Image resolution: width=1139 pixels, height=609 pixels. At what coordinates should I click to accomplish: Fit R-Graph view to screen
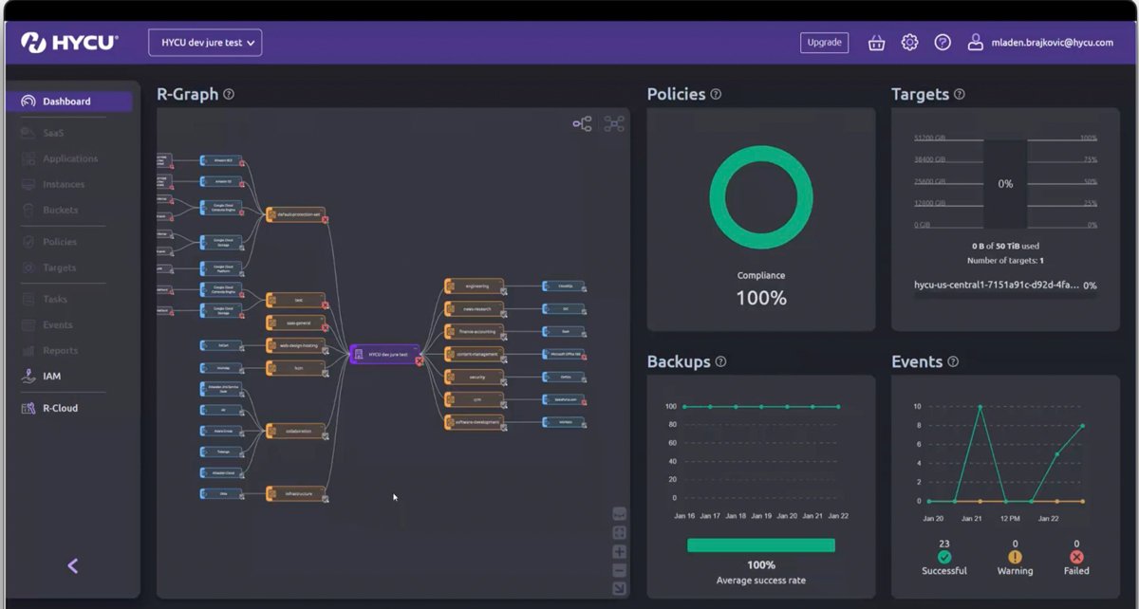[x=620, y=531]
